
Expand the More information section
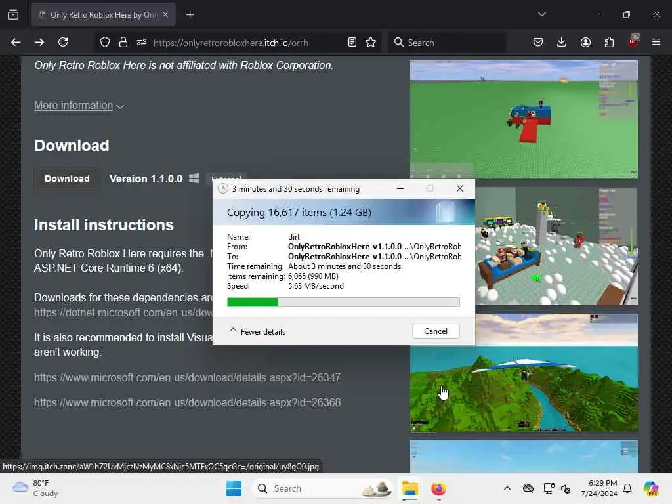[79, 106]
